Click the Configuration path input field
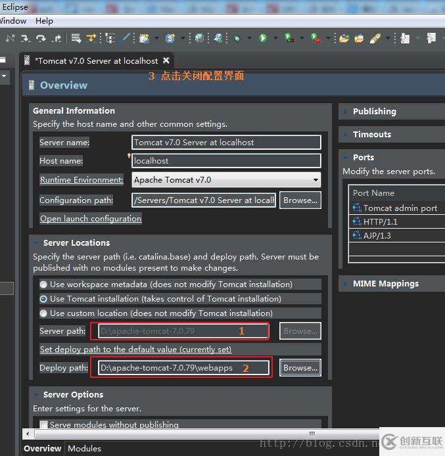445x456 pixels. pos(204,200)
